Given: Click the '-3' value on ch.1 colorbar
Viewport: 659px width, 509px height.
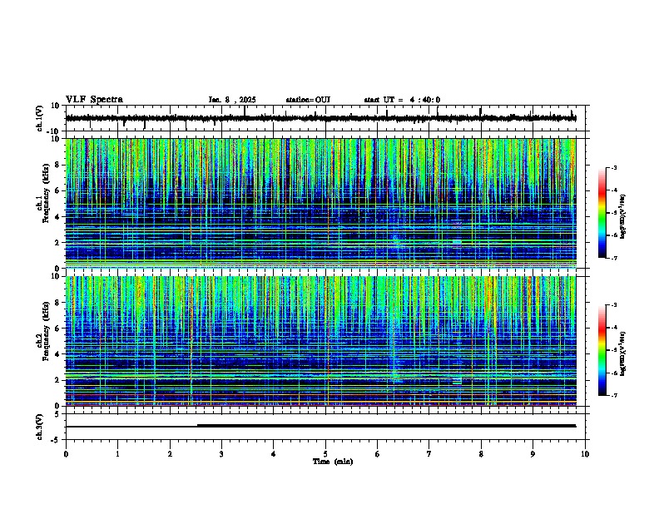Looking at the screenshot, I should pos(613,167).
